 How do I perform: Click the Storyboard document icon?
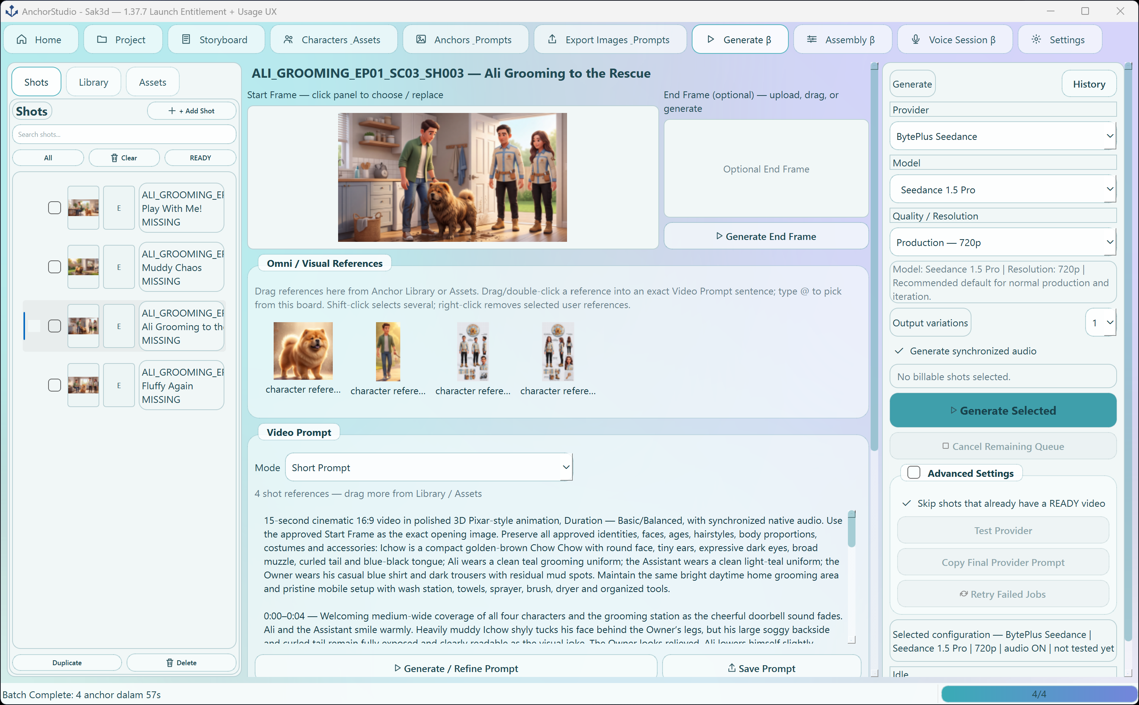pyautogui.click(x=186, y=40)
